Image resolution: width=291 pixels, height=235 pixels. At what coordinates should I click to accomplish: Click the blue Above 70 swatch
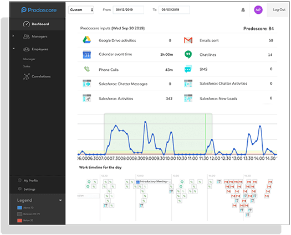(19, 207)
